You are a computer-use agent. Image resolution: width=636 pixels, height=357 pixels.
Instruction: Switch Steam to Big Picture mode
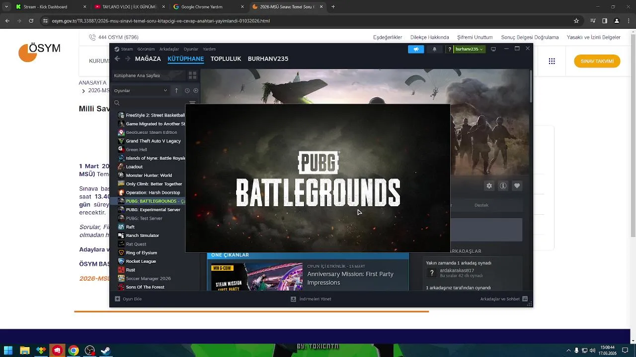coord(493,49)
